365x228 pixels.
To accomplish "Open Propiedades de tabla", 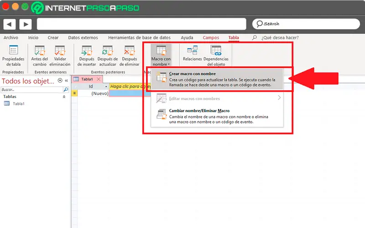I will pos(13,56).
